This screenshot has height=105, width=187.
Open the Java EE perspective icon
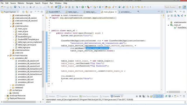[184, 7]
